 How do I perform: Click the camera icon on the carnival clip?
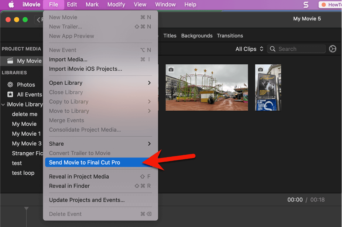[x=171, y=69]
